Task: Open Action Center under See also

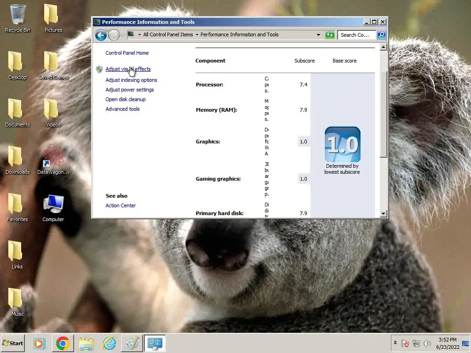Action: tap(121, 205)
